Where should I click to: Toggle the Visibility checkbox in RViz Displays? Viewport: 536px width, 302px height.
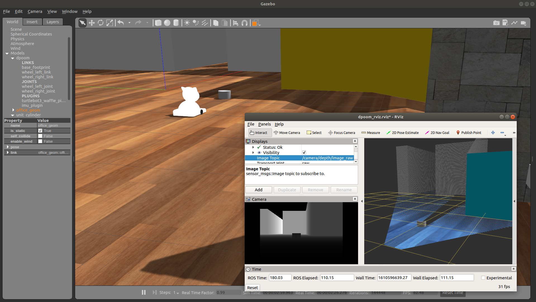pyautogui.click(x=304, y=153)
